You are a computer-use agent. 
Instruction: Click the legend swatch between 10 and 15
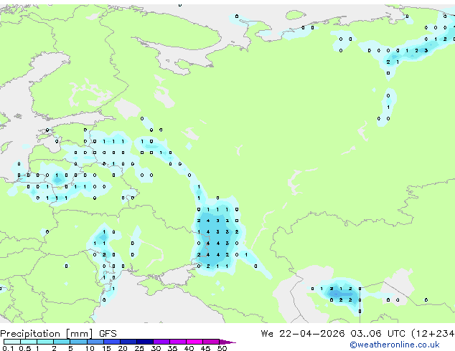(x=95, y=342)
